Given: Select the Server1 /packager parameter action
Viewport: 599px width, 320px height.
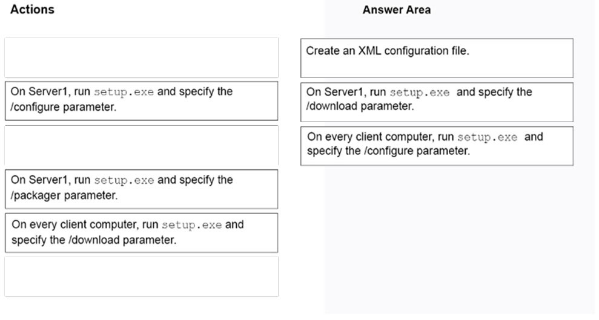Looking at the screenshot, I should 141,189.
